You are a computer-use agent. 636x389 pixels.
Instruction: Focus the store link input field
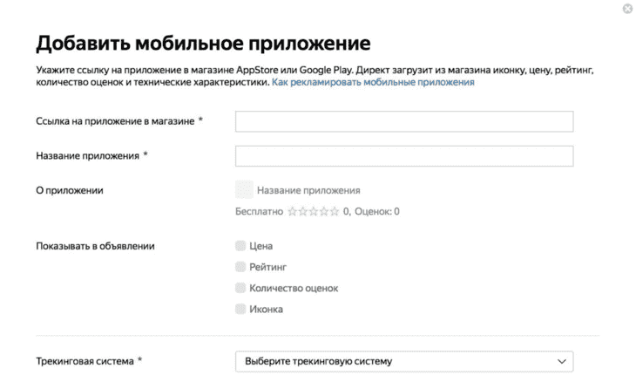point(404,121)
